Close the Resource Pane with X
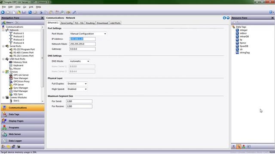The height and width of the screenshot is (154, 275). [x=272, y=18]
